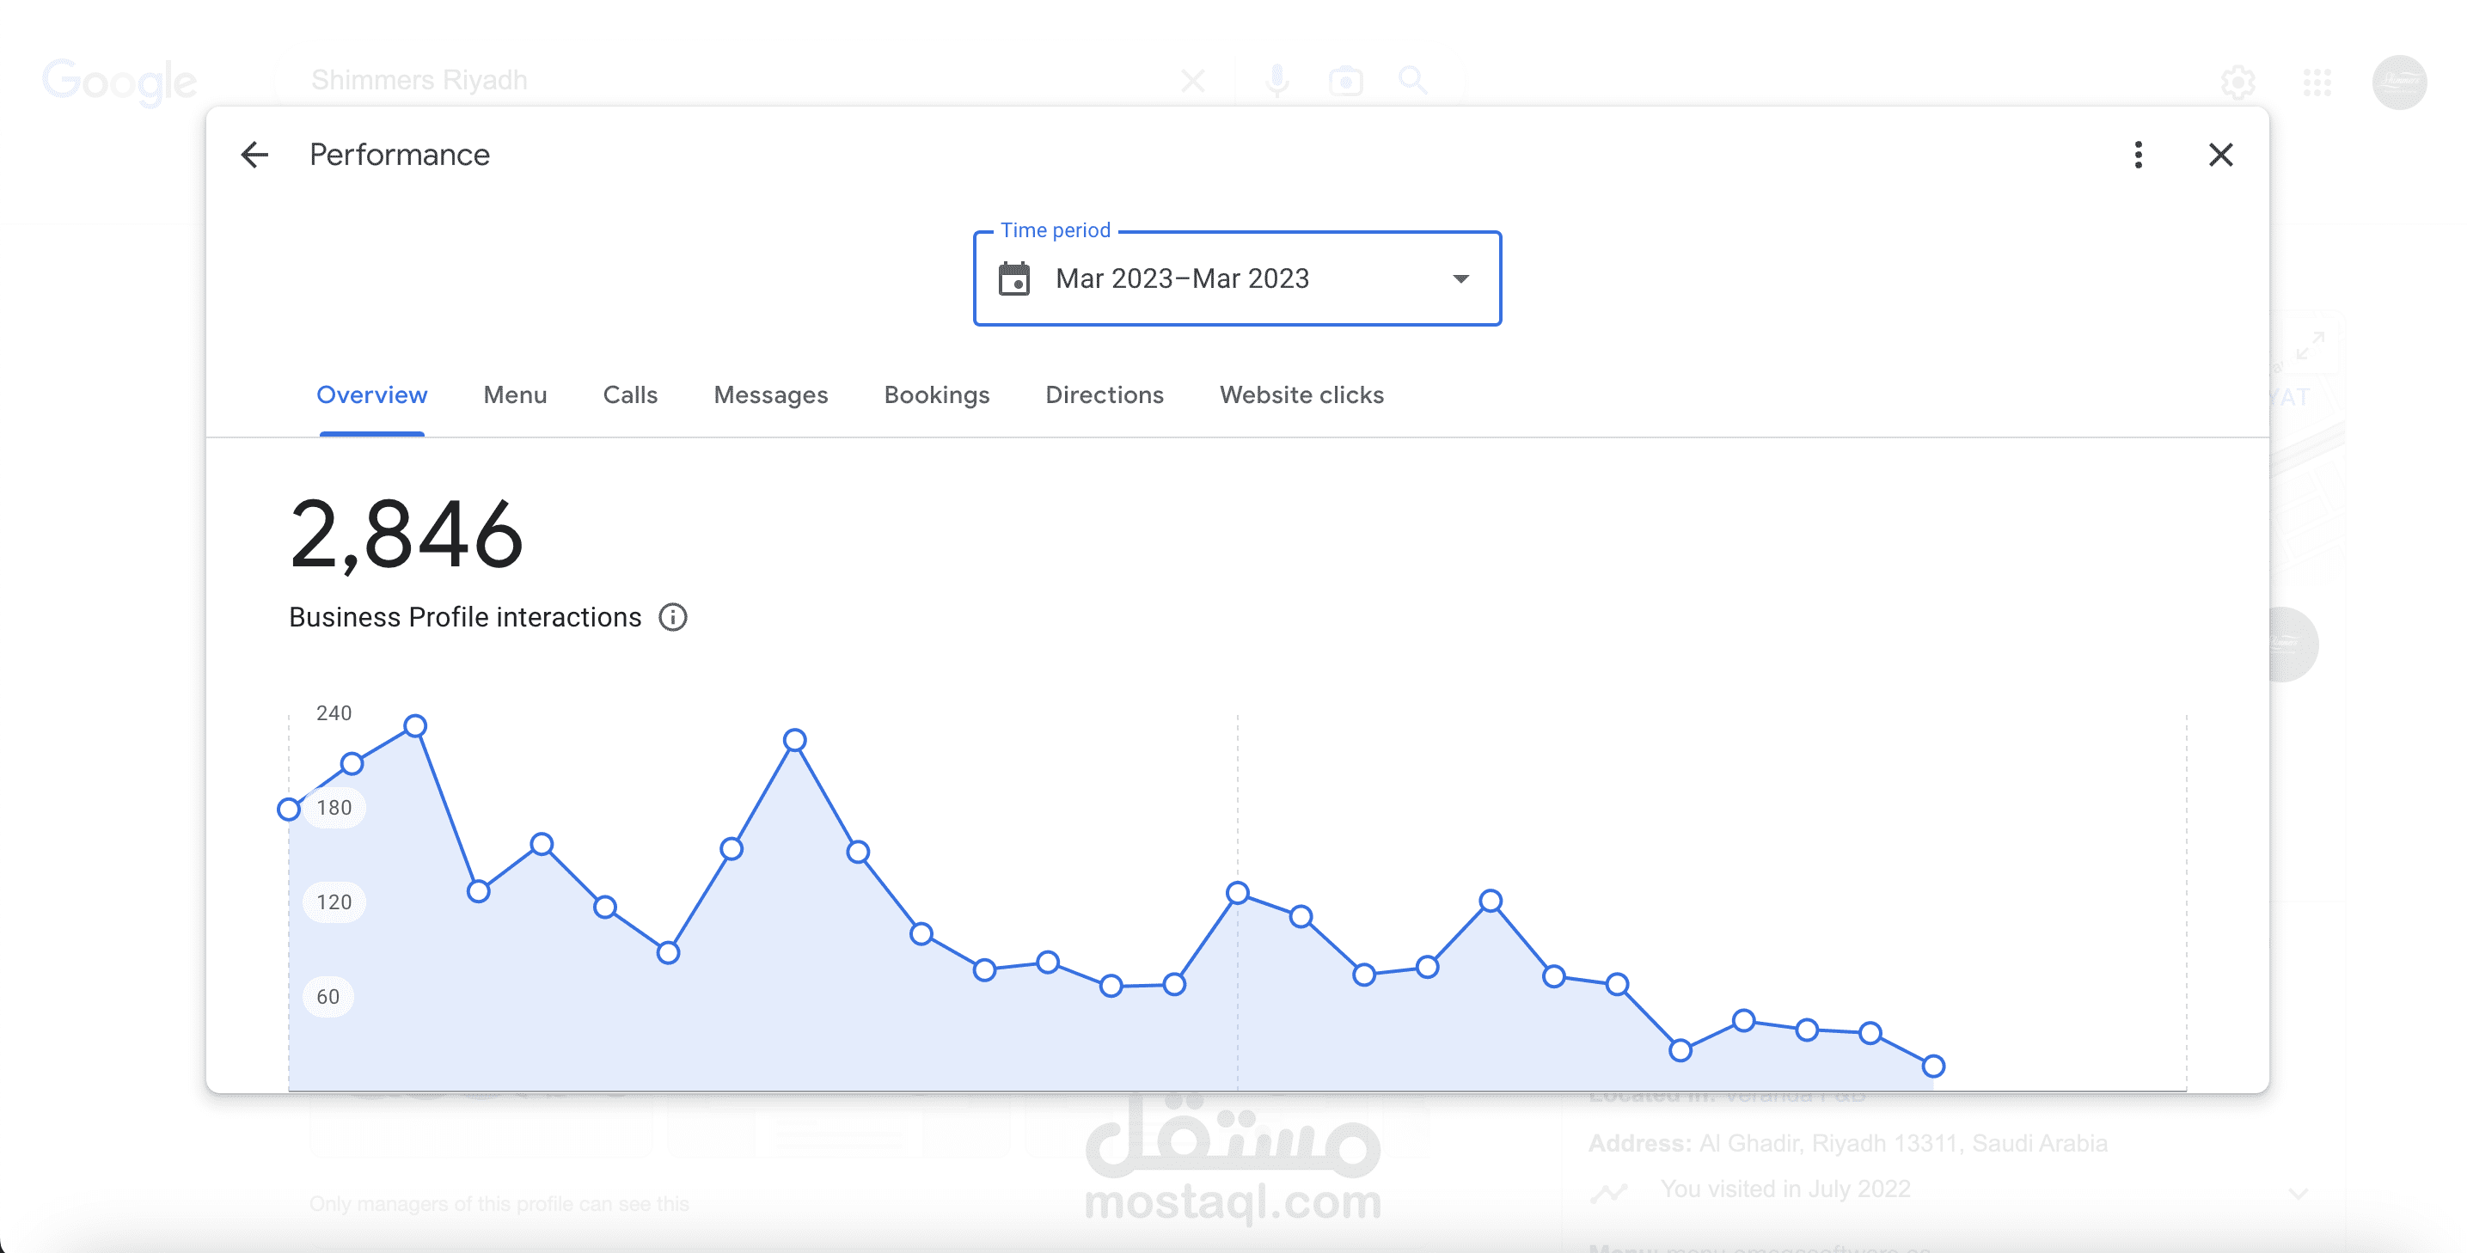Click the calendar icon in Time period

pos(1014,278)
